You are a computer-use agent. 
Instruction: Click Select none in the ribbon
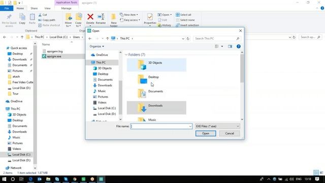pos(185,20)
